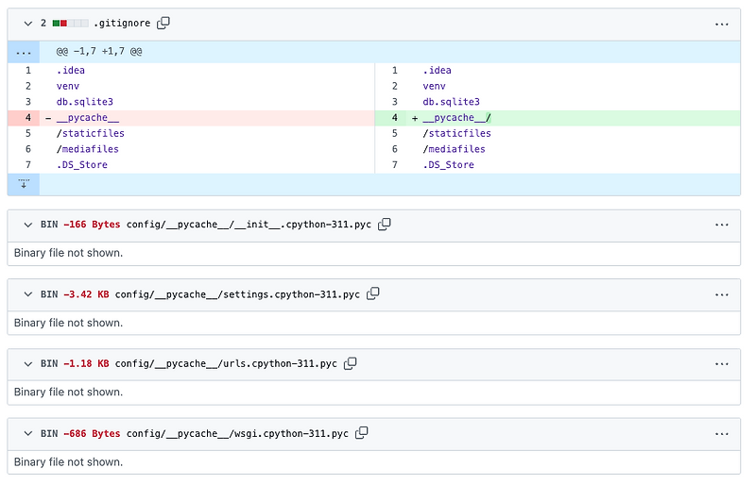Click the added line __pycache__/
This screenshot has height=485, width=756.
457,118
